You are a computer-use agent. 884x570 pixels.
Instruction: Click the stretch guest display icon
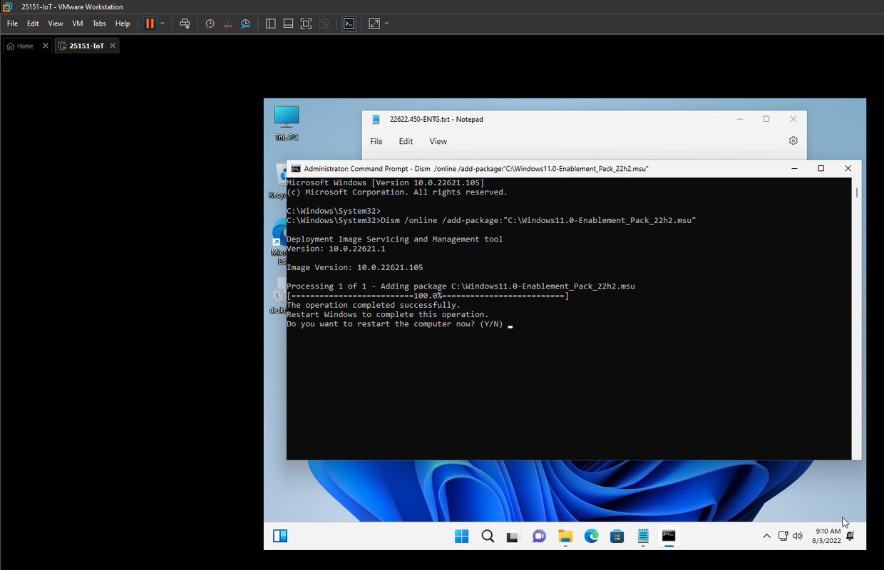(374, 24)
